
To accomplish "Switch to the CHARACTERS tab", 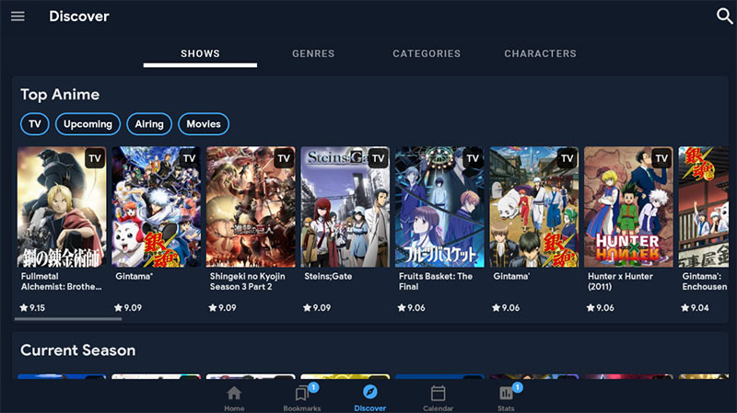I will tap(541, 53).
